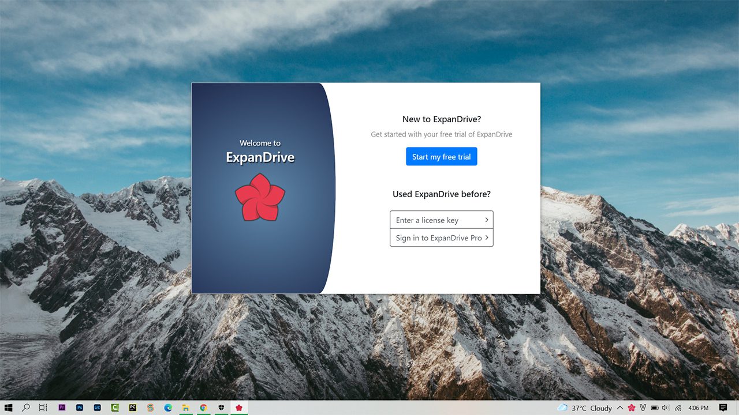Open File Explorer from taskbar
Screen dimensions: 739x415
point(186,408)
